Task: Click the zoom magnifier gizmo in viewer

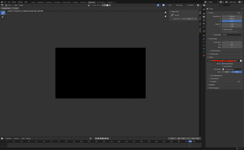Action: coord(165,12)
